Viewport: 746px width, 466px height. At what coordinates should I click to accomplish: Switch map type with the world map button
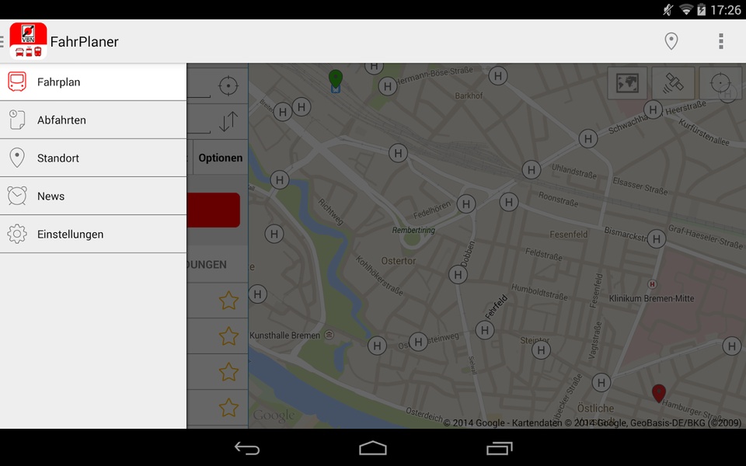tap(628, 83)
